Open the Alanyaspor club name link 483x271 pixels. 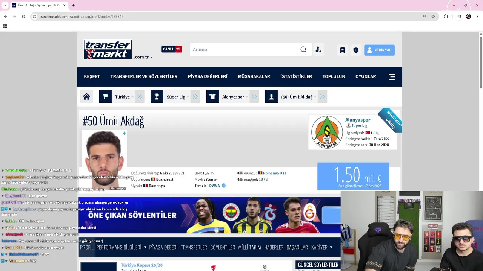[358, 120]
